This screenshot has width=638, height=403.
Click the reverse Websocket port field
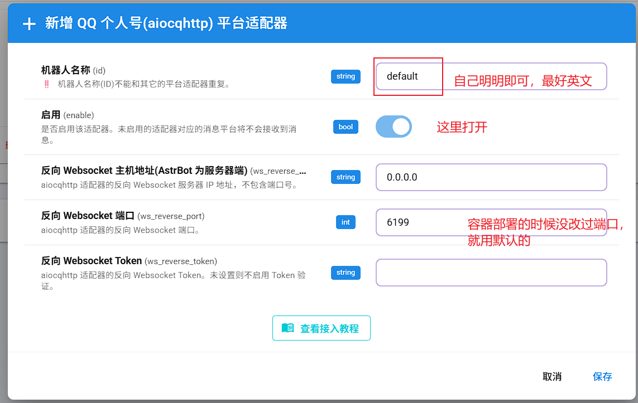(491, 222)
